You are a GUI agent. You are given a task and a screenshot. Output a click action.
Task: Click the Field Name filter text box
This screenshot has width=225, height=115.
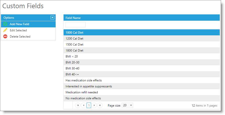click(x=76, y=25)
